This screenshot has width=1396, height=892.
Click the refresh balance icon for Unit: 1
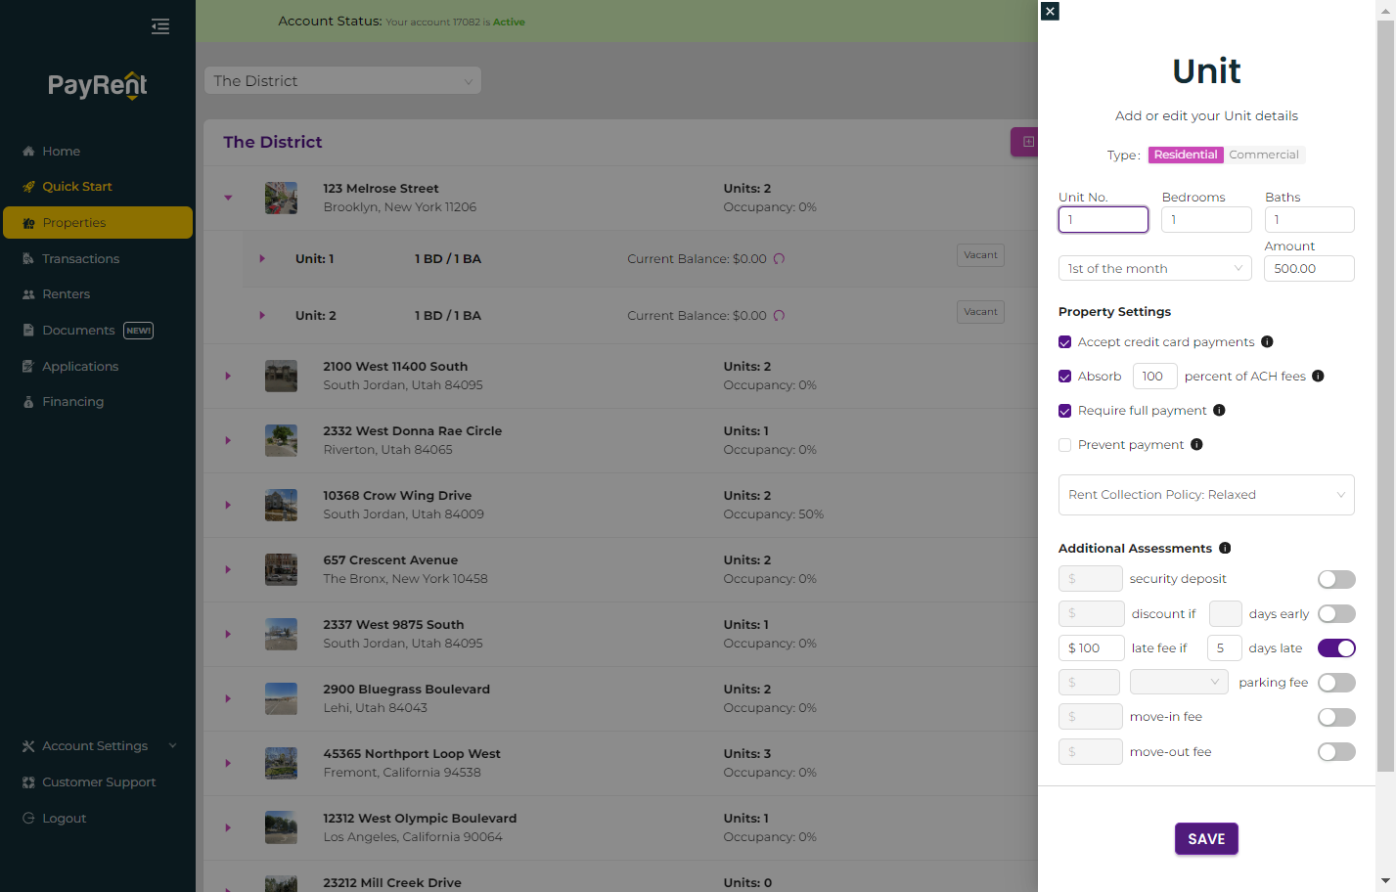pos(780,259)
